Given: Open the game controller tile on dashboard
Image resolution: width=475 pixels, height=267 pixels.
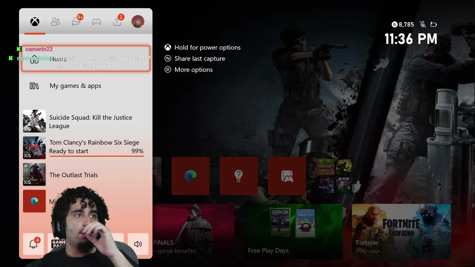Looking at the screenshot, I should point(287,176).
